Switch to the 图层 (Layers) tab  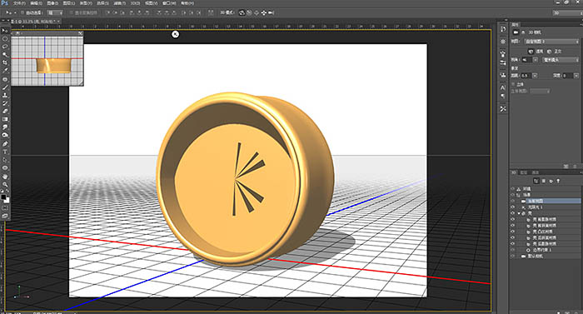point(524,172)
